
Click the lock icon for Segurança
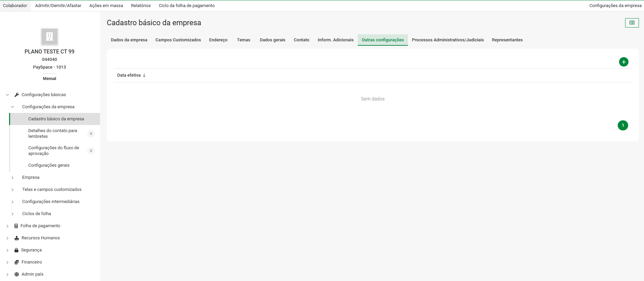pyautogui.click(x=16, y=250)
